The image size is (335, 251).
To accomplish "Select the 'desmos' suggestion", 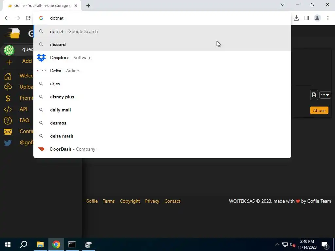I will (x=162, y=123).
